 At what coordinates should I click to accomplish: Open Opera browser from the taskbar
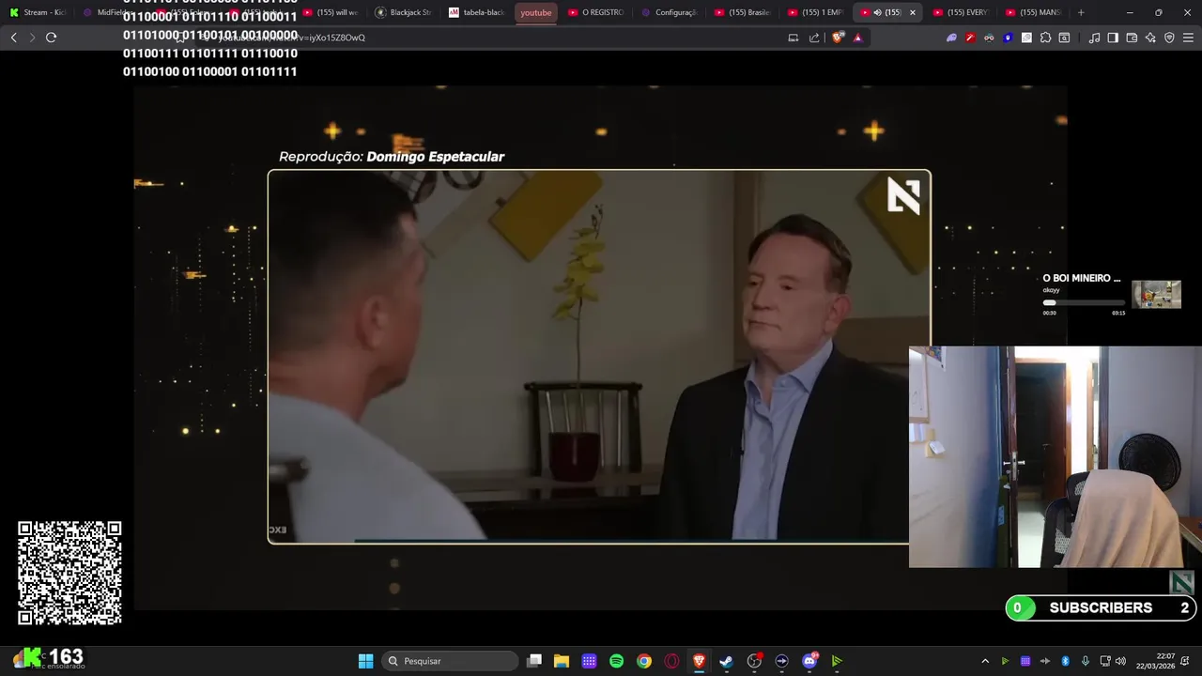pos(671,661)
